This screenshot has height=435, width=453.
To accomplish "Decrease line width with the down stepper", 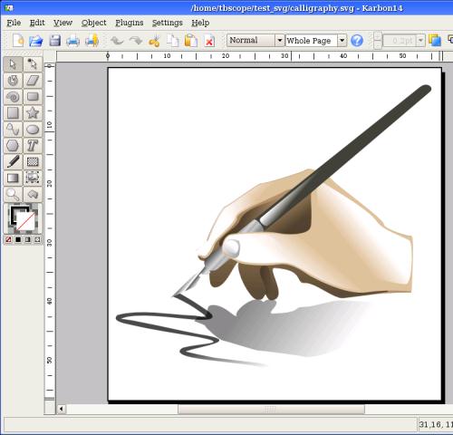I will (x=378, y=44).
